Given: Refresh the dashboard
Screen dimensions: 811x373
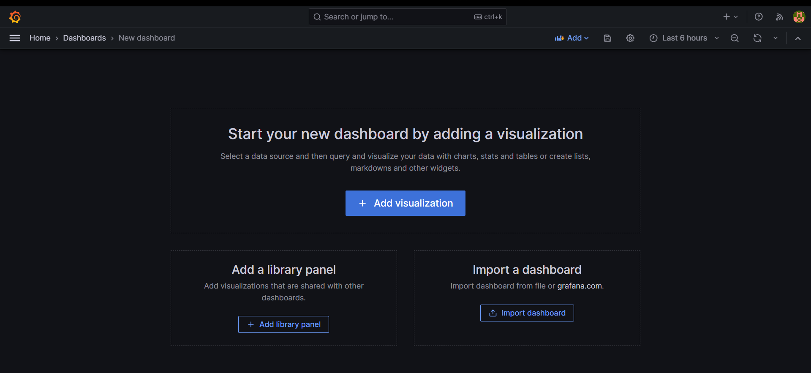Looking at the screenshot, I should click(x=757, y=38).
